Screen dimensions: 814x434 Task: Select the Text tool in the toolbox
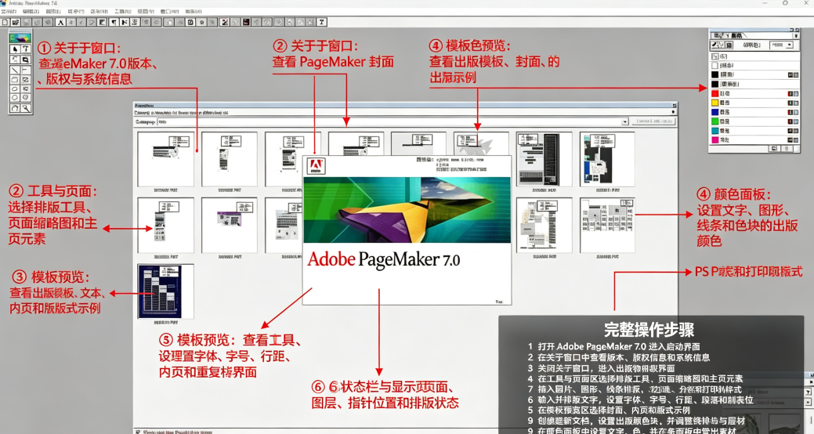(25, 49)
